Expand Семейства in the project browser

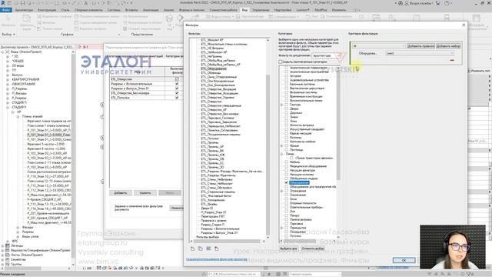pos(3,259)
